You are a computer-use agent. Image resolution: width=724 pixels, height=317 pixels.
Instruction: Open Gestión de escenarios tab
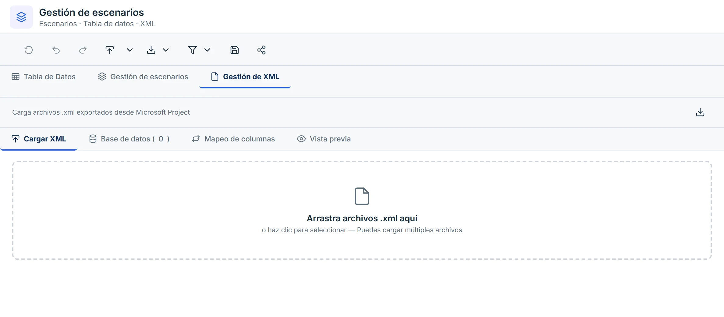143,77
